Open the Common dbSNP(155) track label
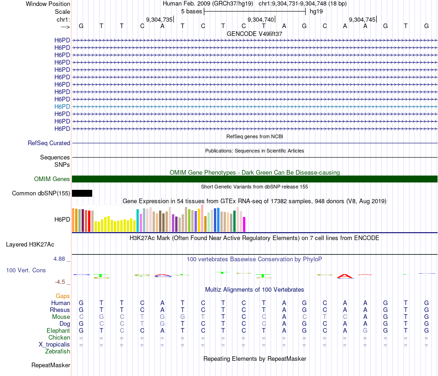This screenshot has height=376, width=438. tap(41, 193)
